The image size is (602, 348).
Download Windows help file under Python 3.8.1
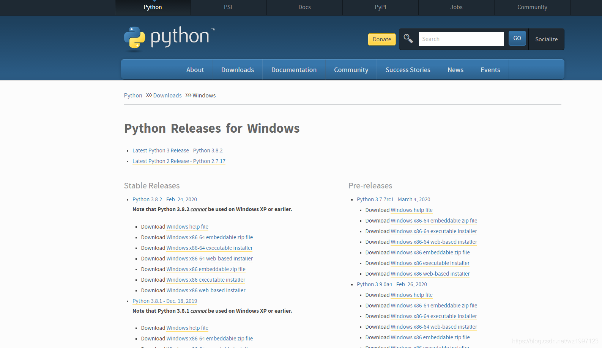pos(188,328)
